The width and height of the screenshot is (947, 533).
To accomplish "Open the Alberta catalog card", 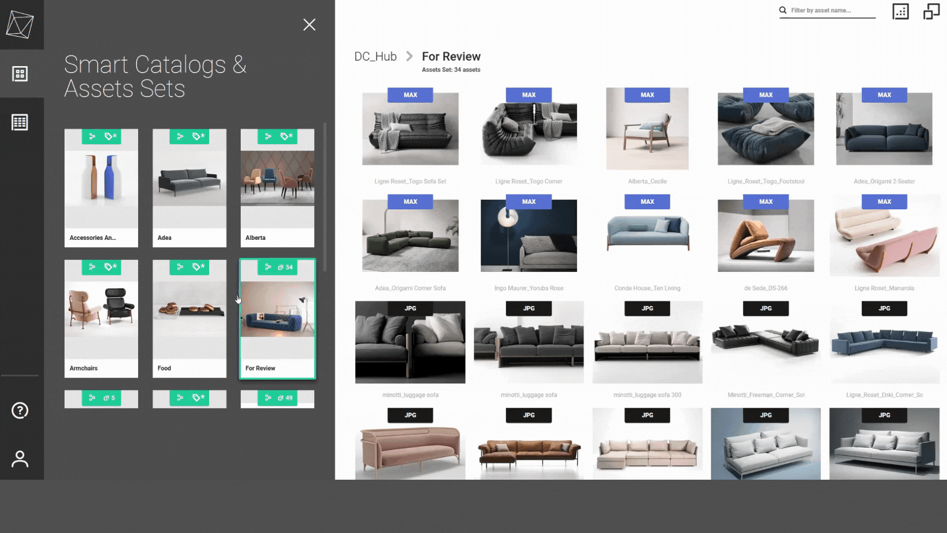I will (277, 188).
